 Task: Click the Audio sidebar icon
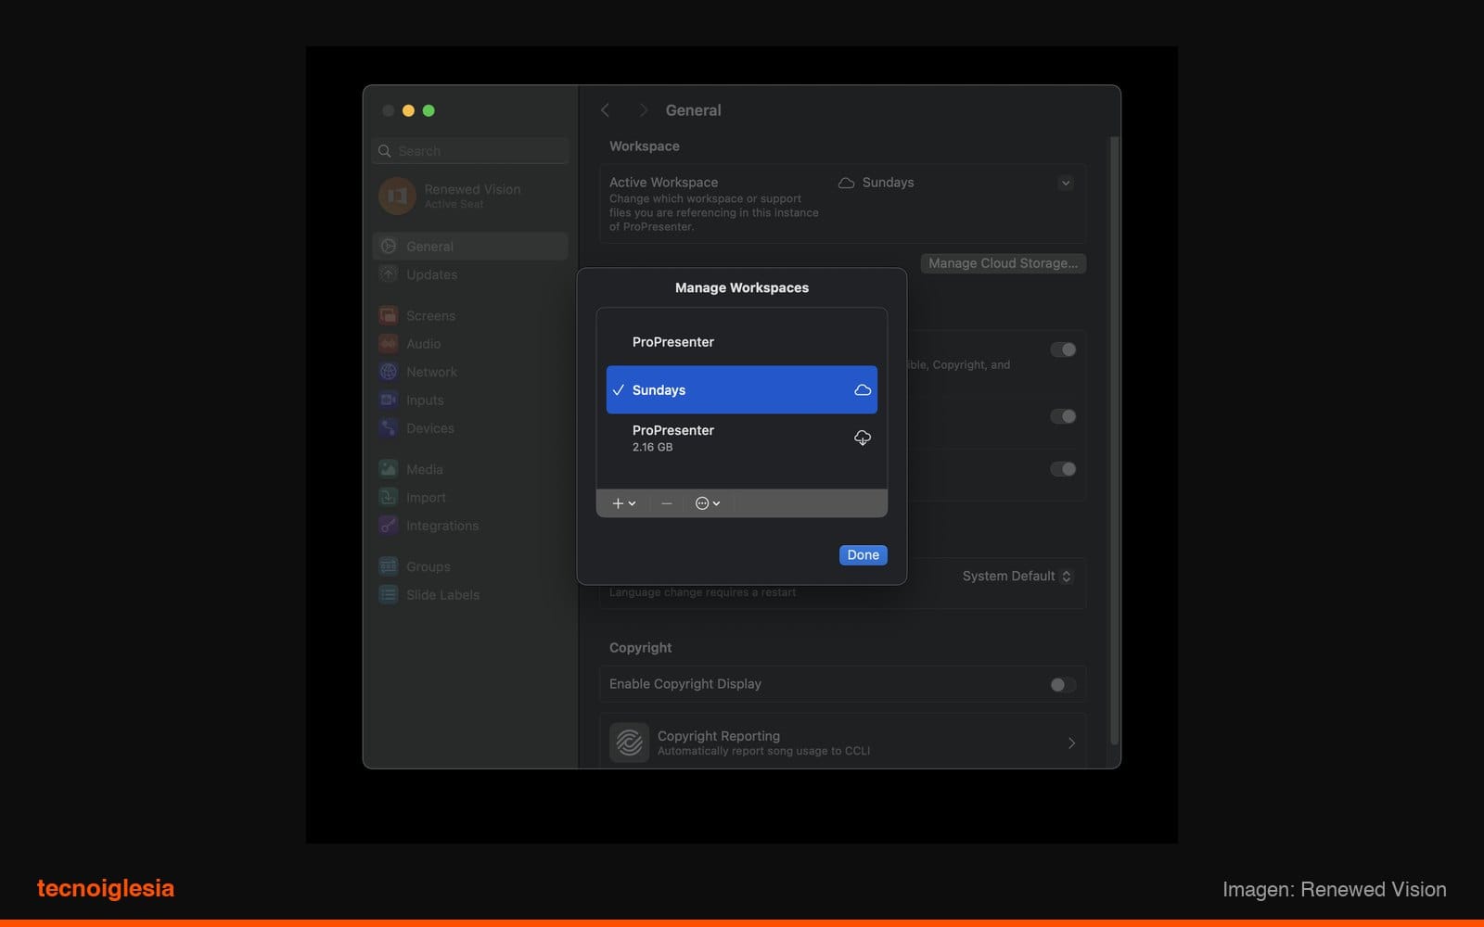click(x=389, y=343)
